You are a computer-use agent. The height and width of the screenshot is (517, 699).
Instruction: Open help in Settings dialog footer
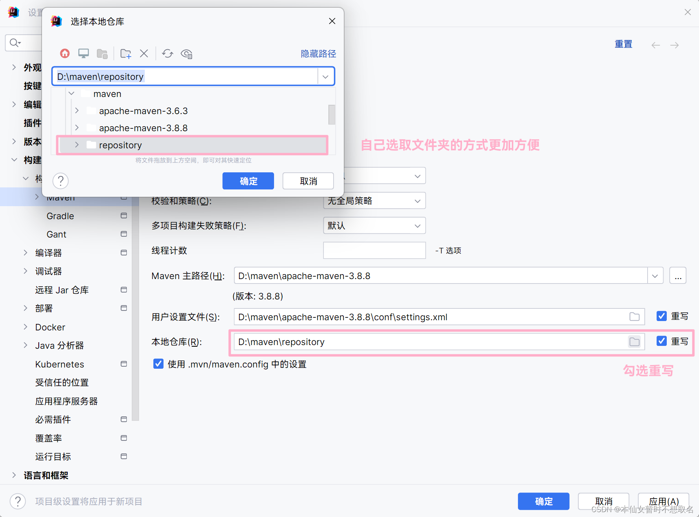(18, 501)
